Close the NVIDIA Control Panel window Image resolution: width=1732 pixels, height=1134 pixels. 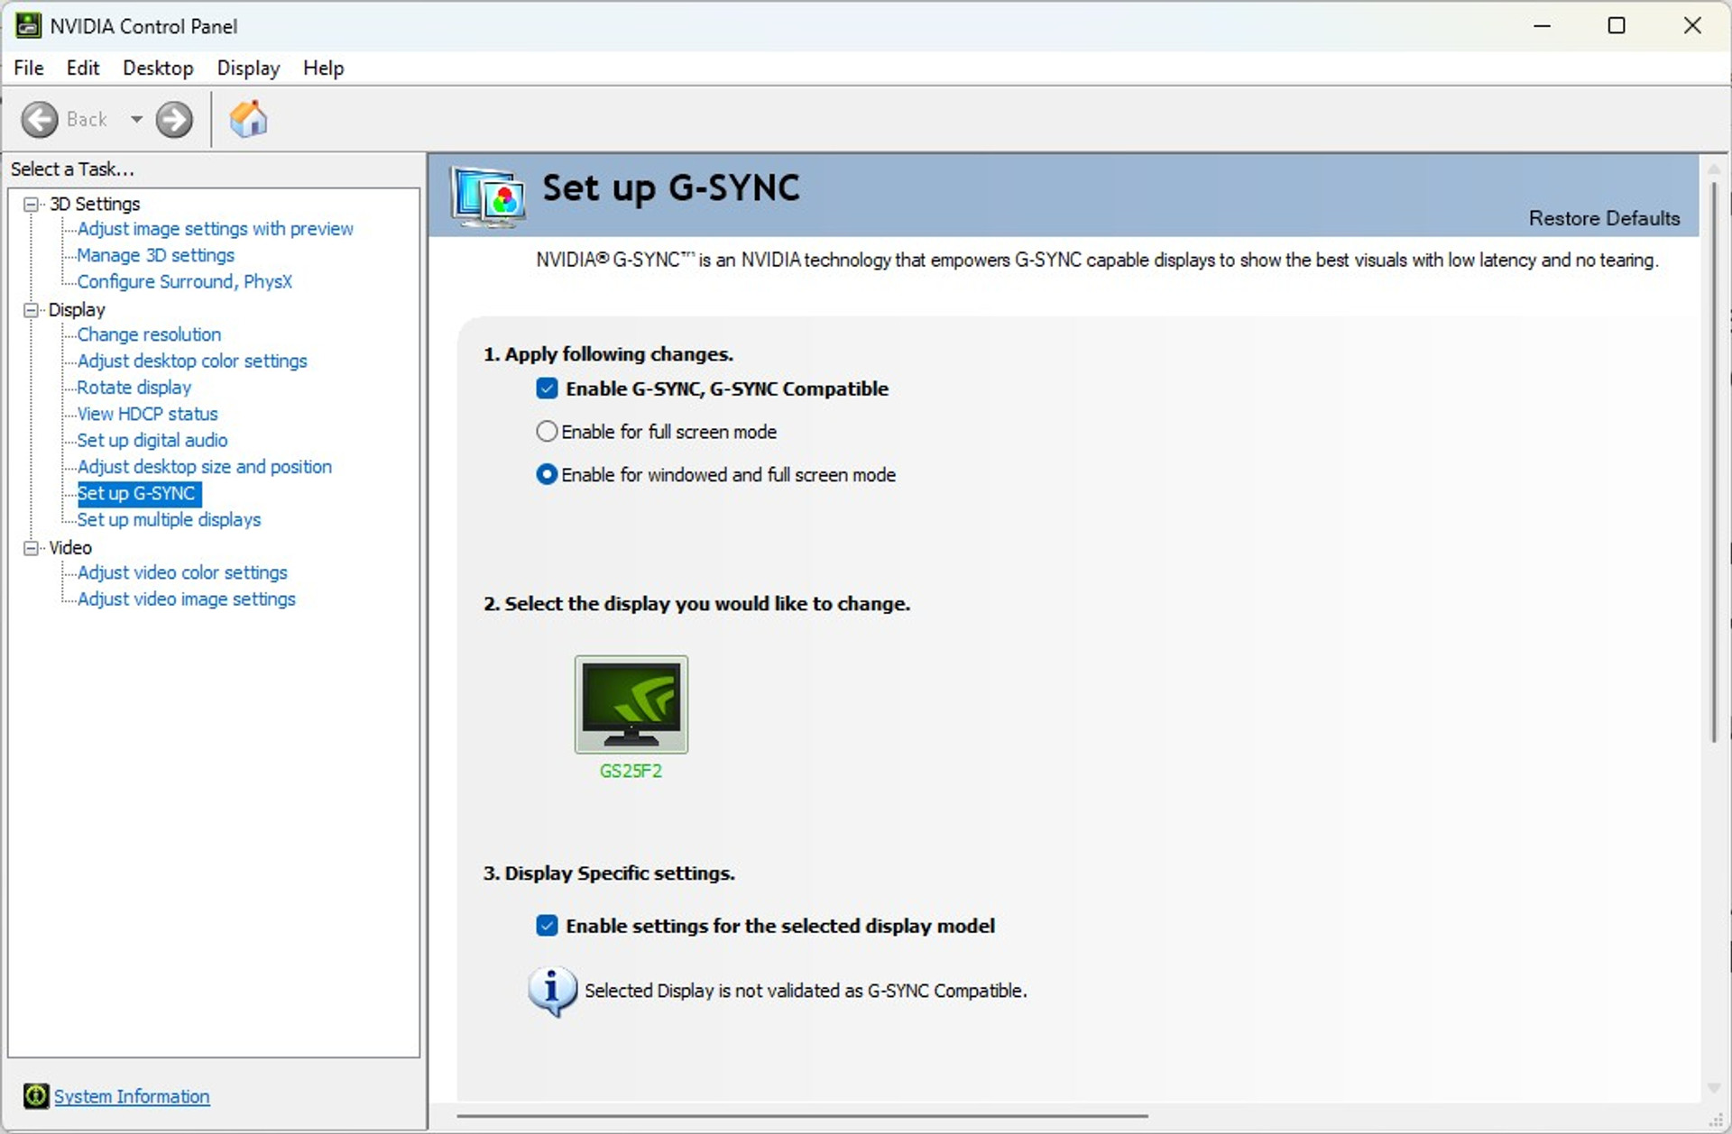[x=1692, y=25]
